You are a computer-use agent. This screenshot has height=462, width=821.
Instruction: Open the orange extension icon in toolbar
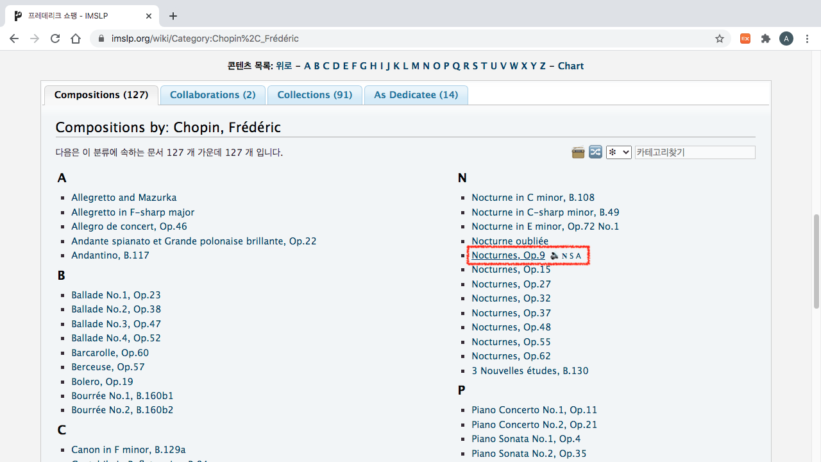pos(745,38)
